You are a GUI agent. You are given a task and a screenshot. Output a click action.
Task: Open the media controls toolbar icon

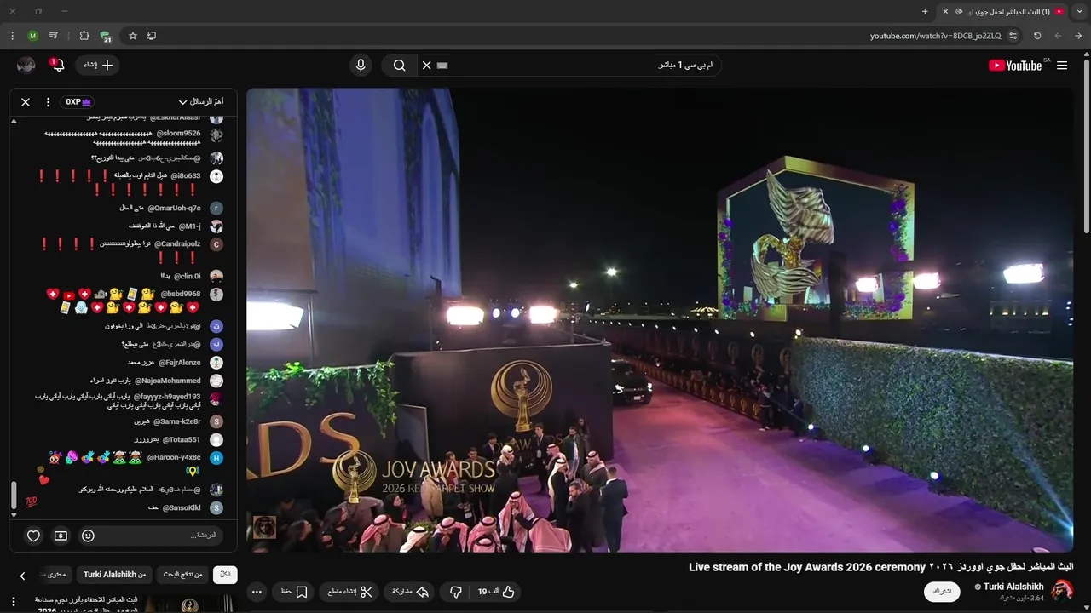54,36
